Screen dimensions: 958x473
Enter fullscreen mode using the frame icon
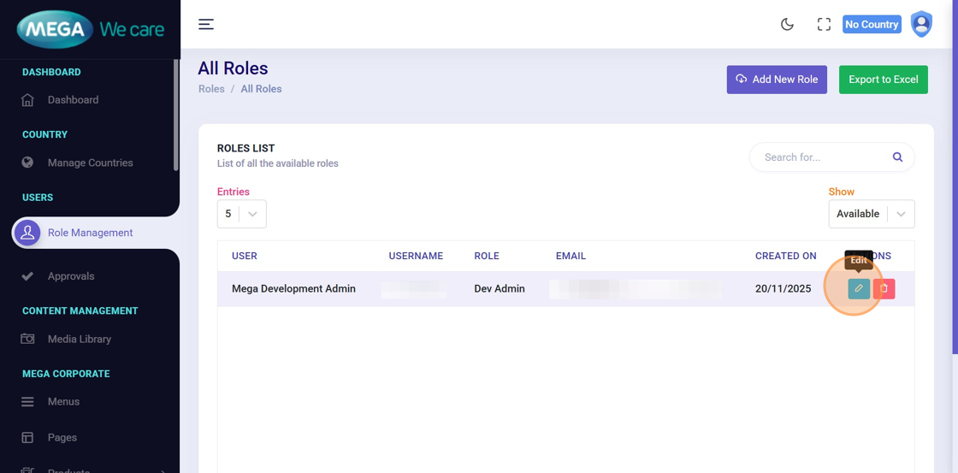click(x=824, y=24)
